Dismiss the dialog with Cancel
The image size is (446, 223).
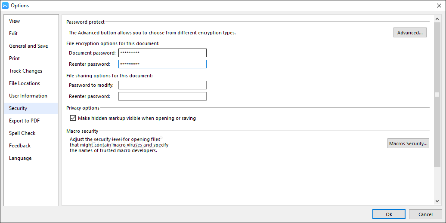(425, 214)
